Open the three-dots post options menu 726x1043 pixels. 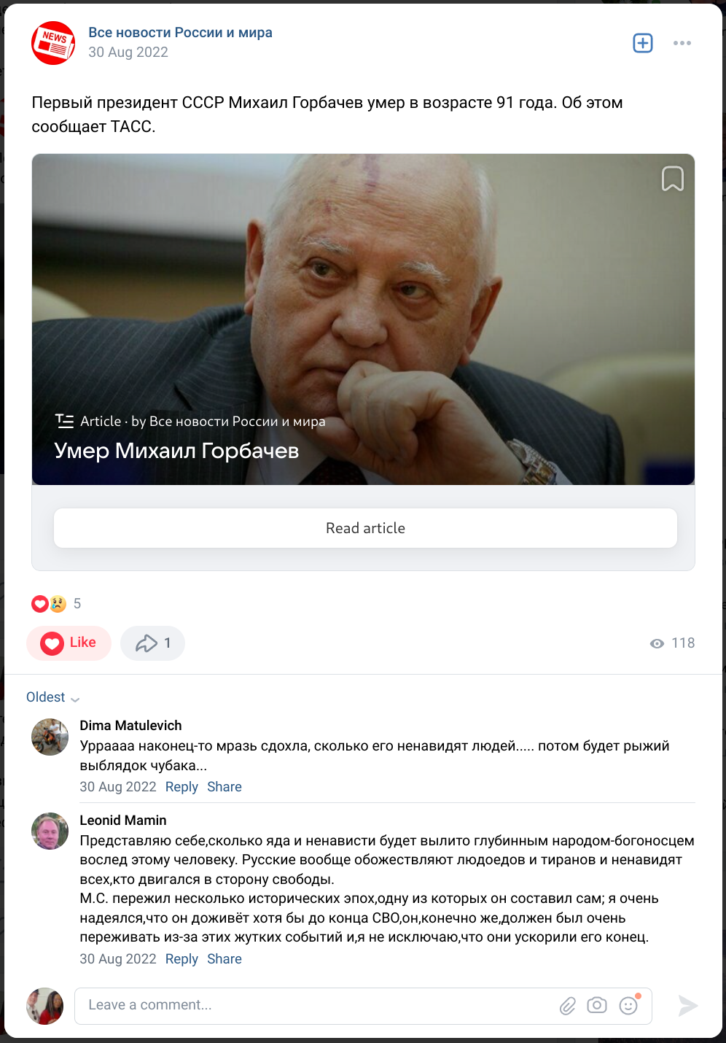(x=682, y=43)
